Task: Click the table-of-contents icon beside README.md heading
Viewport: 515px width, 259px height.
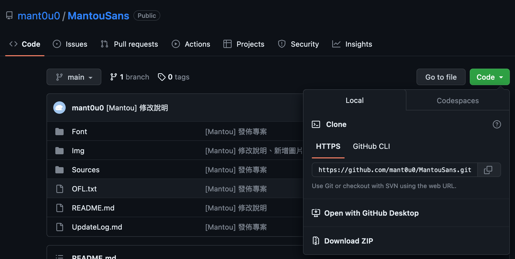Action: pyautogui.click(x=59, y=257)
